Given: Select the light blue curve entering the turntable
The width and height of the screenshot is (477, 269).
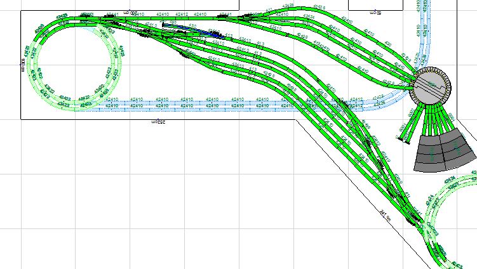Looking at the screenshot, I should coord(419,70).
